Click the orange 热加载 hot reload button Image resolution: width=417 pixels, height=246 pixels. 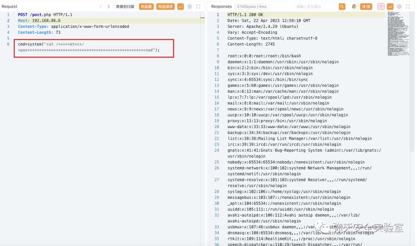[x=146, y=7]
